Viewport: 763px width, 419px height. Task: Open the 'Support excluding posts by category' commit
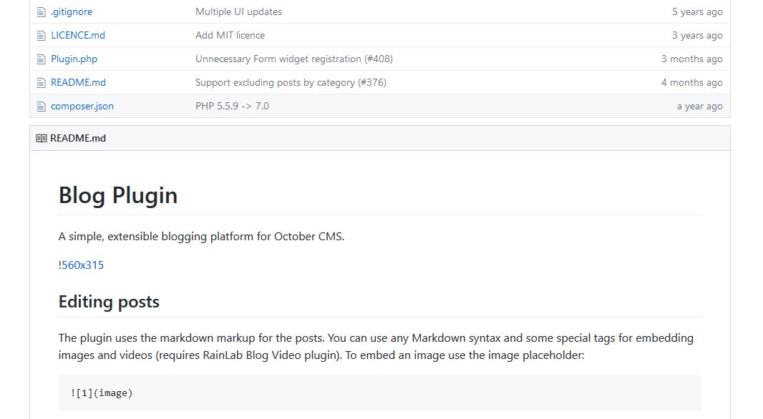pyautogui.click(x=291, y=82)
